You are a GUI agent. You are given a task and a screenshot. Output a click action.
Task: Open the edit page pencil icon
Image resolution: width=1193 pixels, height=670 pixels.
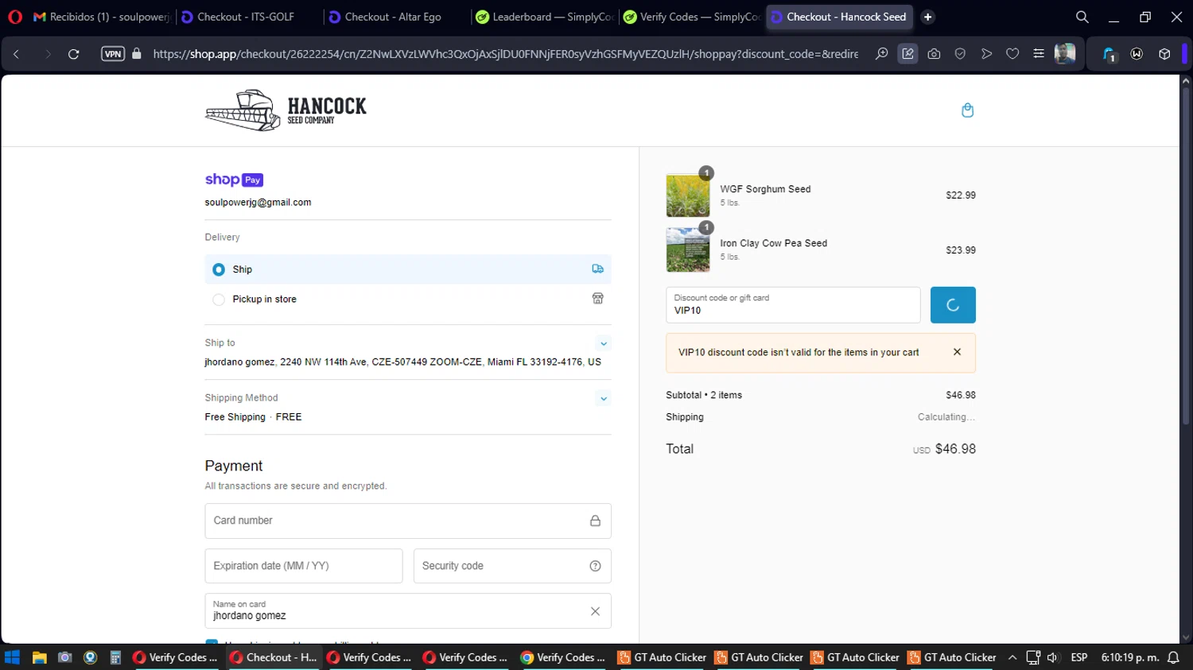click(907, 54)
